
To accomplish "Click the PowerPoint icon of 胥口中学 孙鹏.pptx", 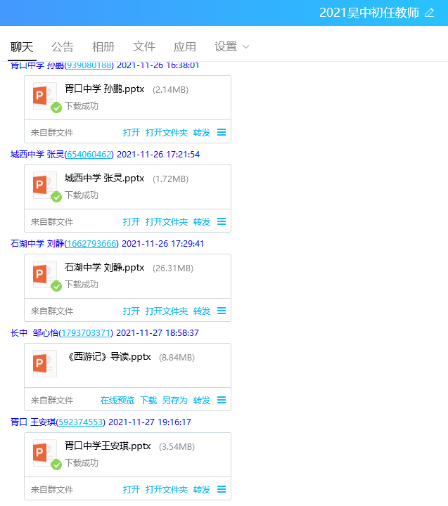I will click(x=45, y=96).
